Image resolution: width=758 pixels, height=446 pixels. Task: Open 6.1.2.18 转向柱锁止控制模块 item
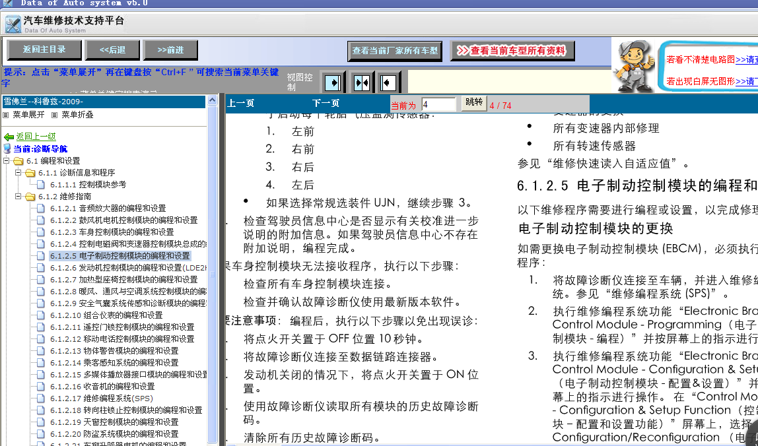[126, 410]
